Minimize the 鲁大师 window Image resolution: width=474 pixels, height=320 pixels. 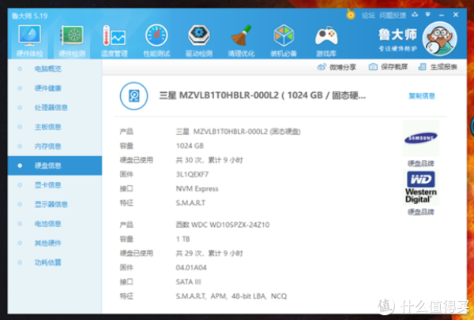coord(442,15)
